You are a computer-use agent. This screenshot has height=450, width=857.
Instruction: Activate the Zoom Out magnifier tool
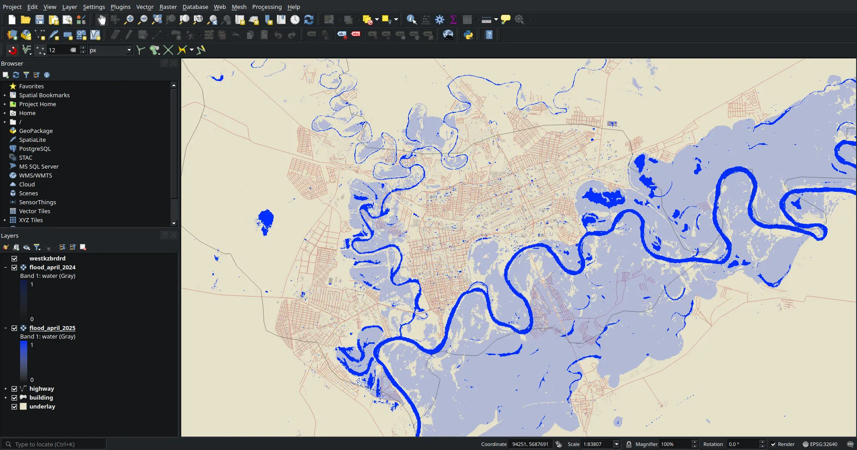point(143,20)
